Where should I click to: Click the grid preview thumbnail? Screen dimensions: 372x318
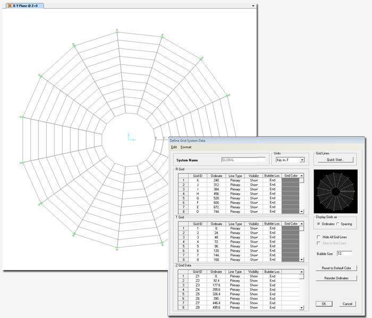click(x=335, y=191)
